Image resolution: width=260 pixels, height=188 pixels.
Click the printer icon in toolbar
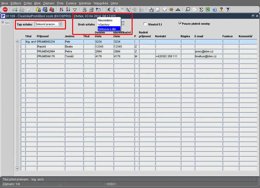click(84, 10)
